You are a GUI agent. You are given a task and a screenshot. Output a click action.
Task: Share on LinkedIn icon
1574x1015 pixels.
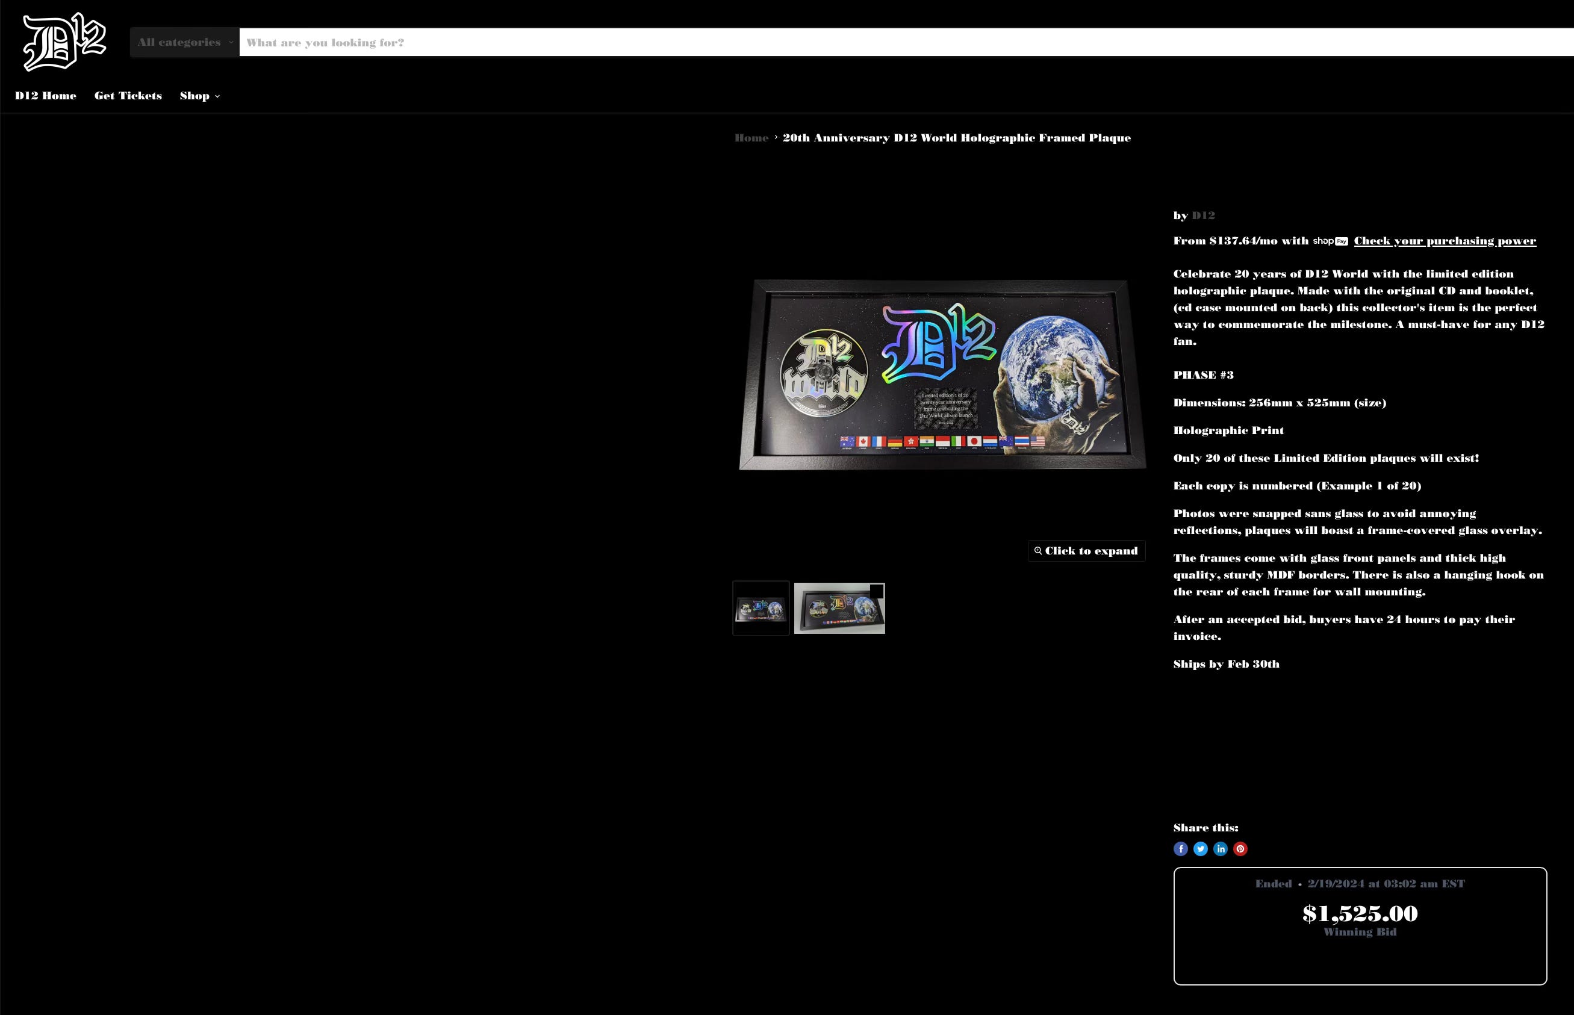pyautogui.click(x=1220, y=849)
